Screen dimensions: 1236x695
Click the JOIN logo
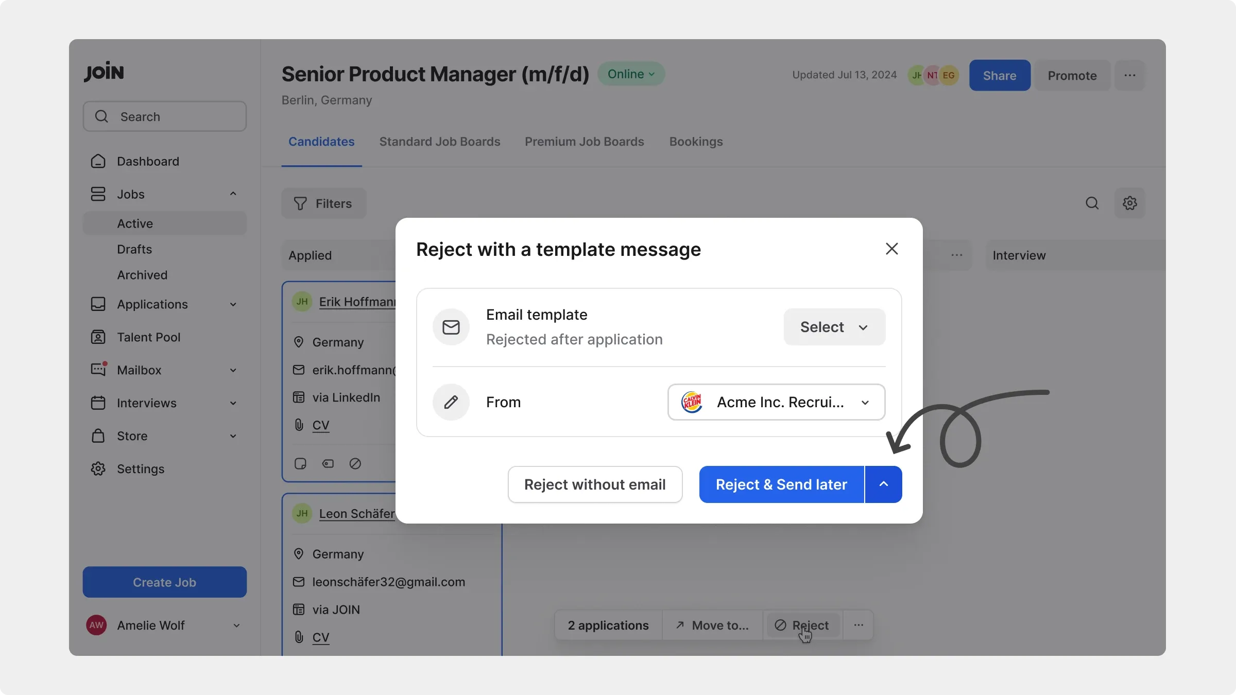point(104,72)
